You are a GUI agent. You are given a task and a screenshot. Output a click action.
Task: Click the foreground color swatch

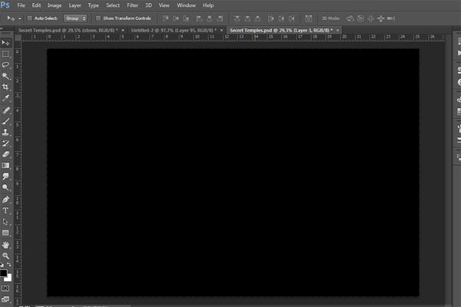[x=4, y=272]
